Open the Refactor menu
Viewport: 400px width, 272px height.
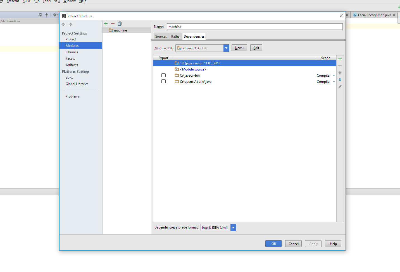(x=13, y=1)
